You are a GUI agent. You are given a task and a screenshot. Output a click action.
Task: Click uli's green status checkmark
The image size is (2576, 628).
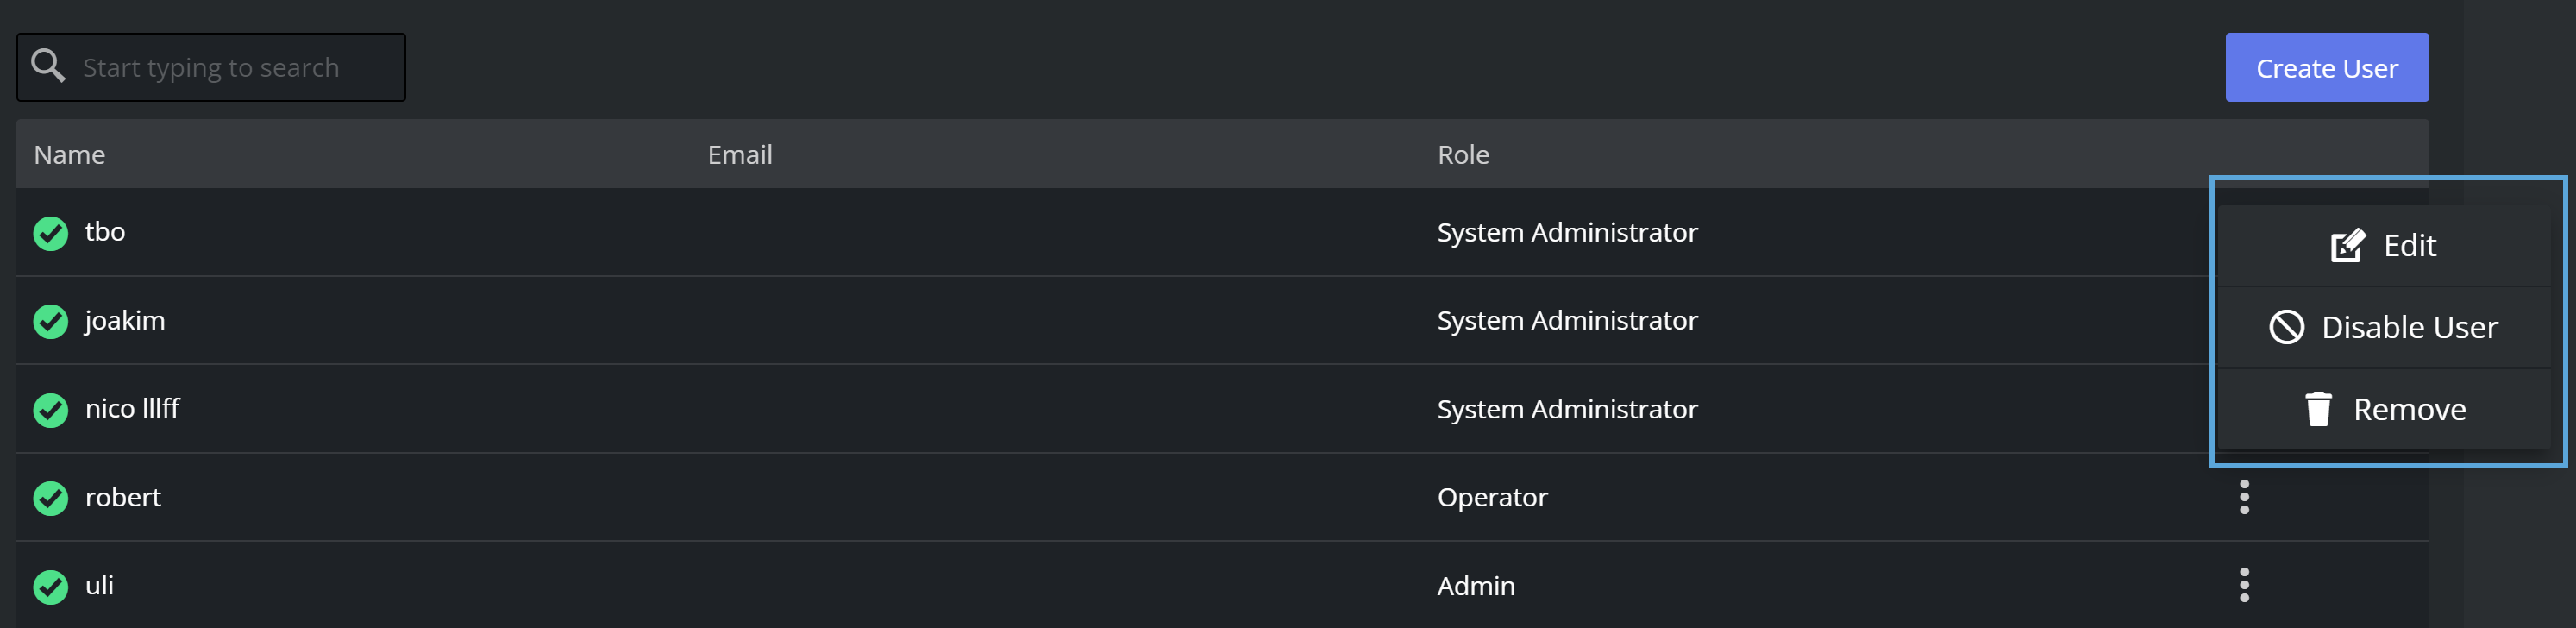[51, 586]
